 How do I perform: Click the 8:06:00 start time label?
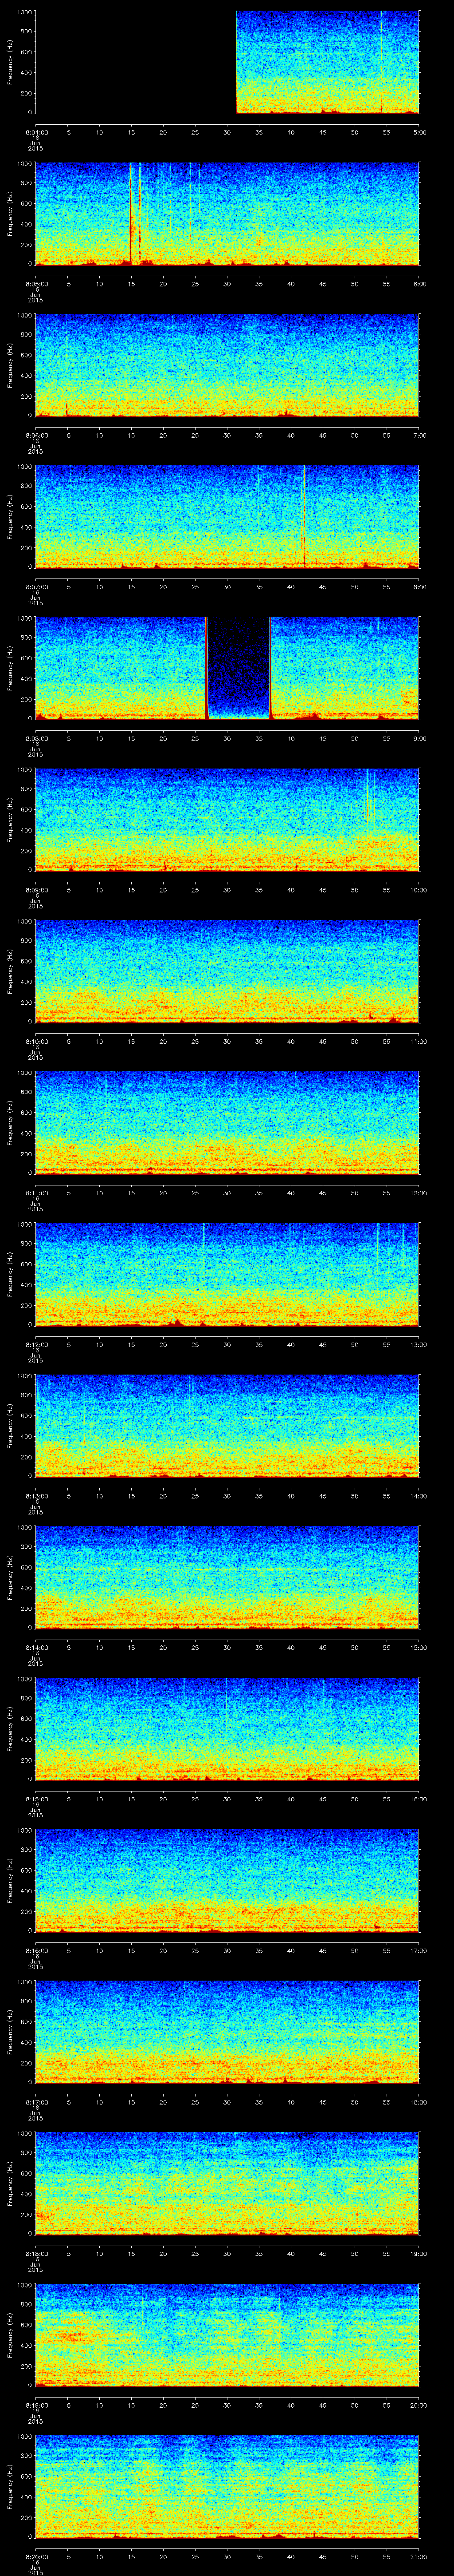point(36,435)
